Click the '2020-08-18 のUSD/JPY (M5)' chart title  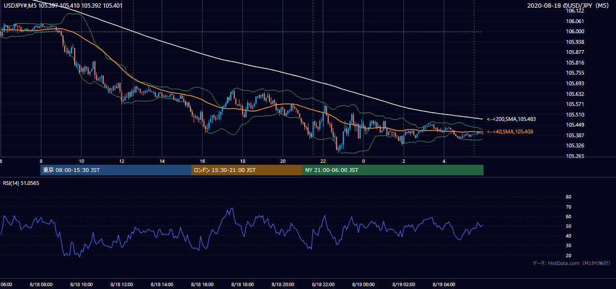point(569,6)
